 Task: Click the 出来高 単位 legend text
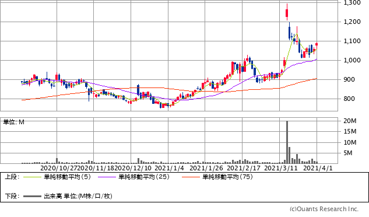[78, 196]
